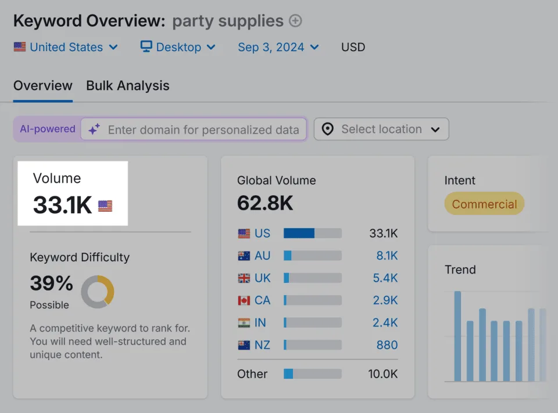Click the Australia flag in Global Volume
Viewport: 558px width, 413px height.
point(244,256)
